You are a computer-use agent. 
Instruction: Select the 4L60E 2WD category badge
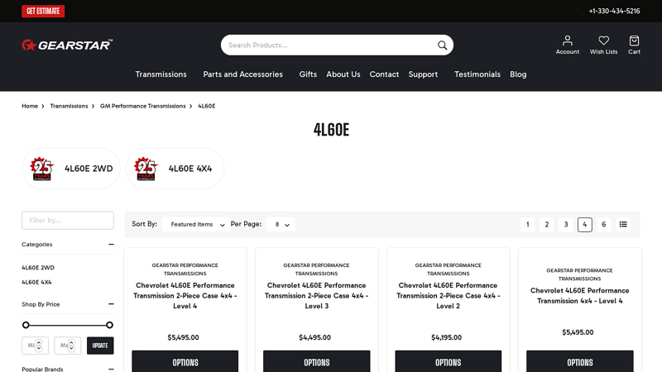(71, 169)
